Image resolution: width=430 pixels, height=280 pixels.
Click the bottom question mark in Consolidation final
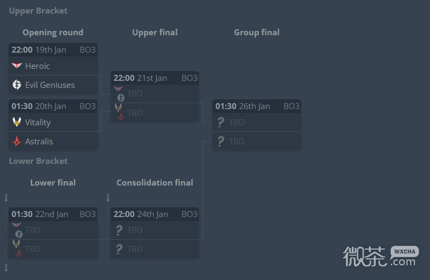tap(119, 249)
